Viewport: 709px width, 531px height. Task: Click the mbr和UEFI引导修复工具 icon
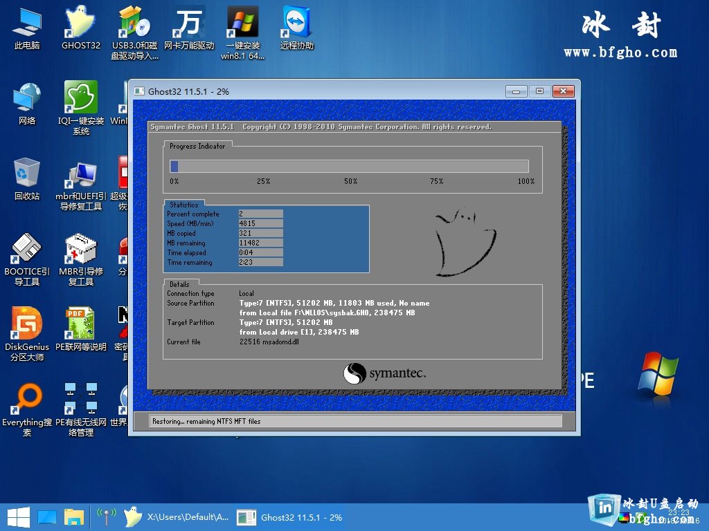tap(80, 186)
